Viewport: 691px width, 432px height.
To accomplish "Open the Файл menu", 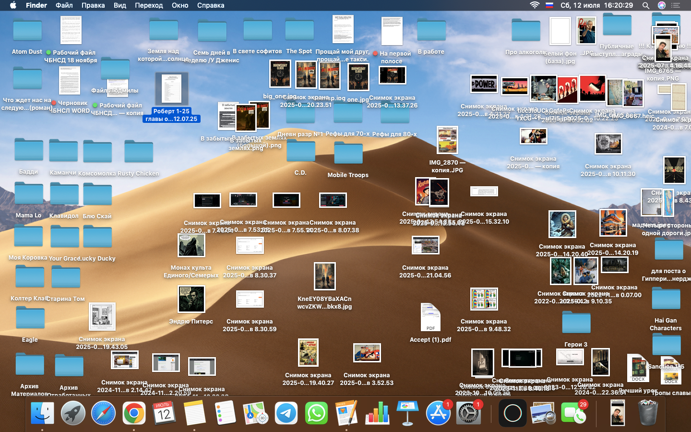I will (x=64, y=5).
